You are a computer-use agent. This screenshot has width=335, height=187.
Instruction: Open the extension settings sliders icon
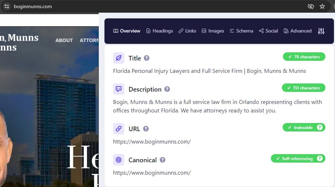pyautogui.click(x=321, y=31)
